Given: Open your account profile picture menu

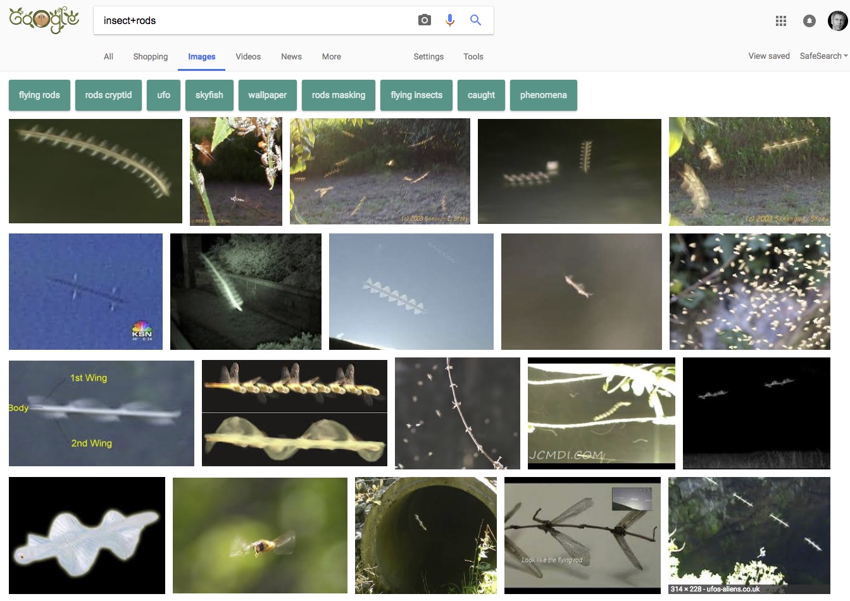Looking at the screenshot, I should [837, 20].
